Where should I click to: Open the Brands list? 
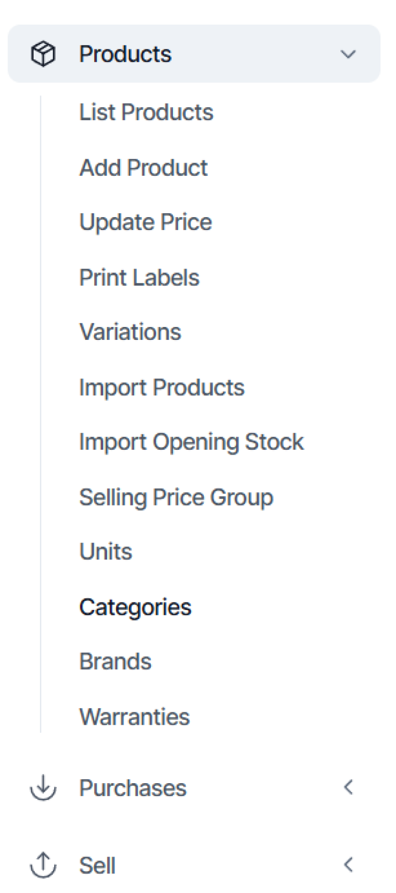(x=115, y=662)
